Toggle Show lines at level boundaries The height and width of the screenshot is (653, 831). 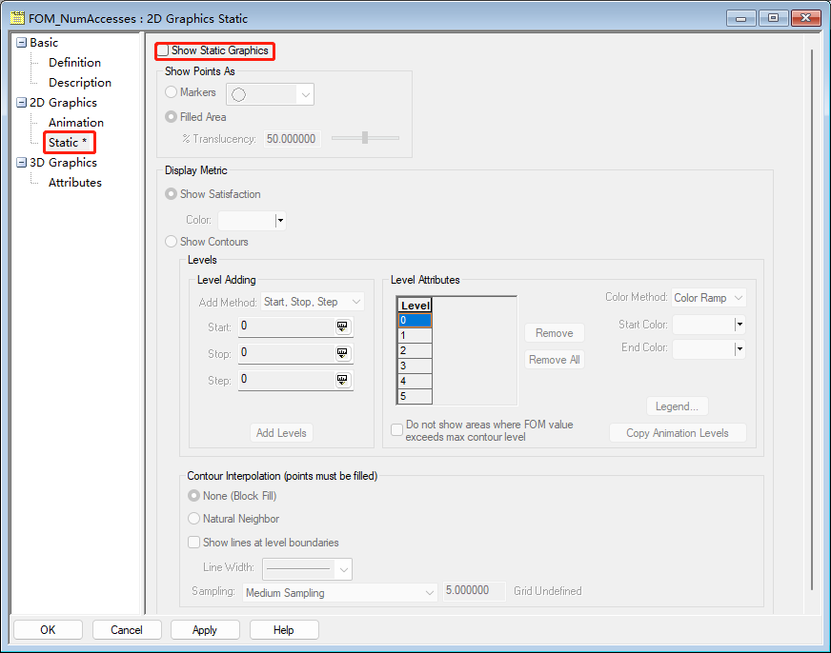click(x=194, y=543)
